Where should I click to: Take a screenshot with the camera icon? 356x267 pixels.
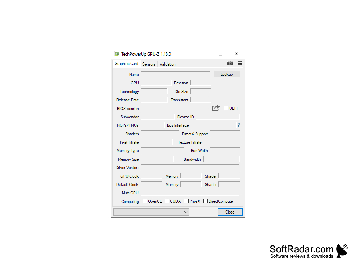click(x=230, y=63)
